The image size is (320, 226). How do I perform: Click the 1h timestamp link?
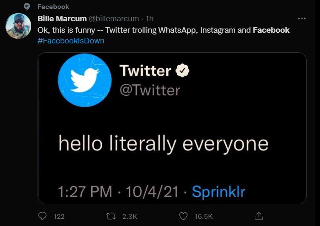(150, 19)
